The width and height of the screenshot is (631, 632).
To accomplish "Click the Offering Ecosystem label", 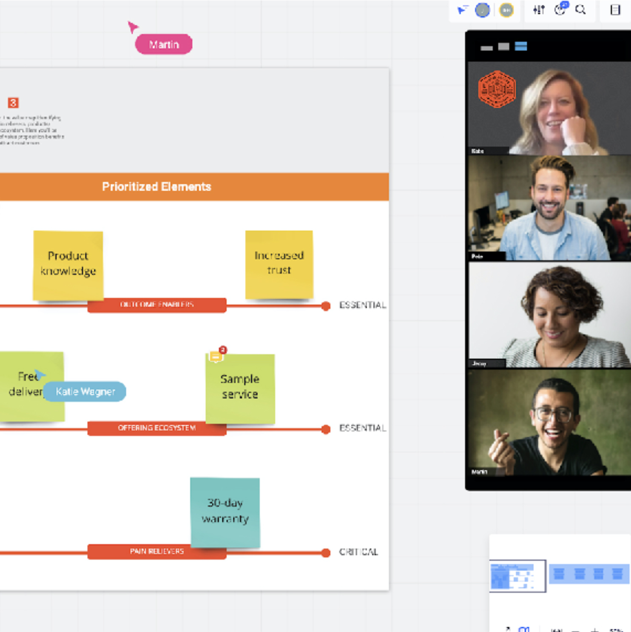I will [157, 428].
